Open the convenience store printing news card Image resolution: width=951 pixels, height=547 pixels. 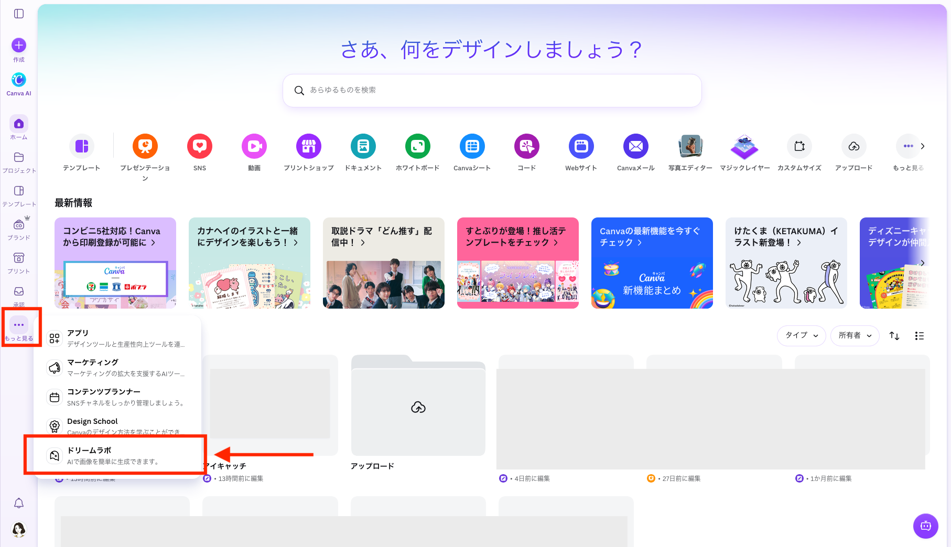coord(115,263)
